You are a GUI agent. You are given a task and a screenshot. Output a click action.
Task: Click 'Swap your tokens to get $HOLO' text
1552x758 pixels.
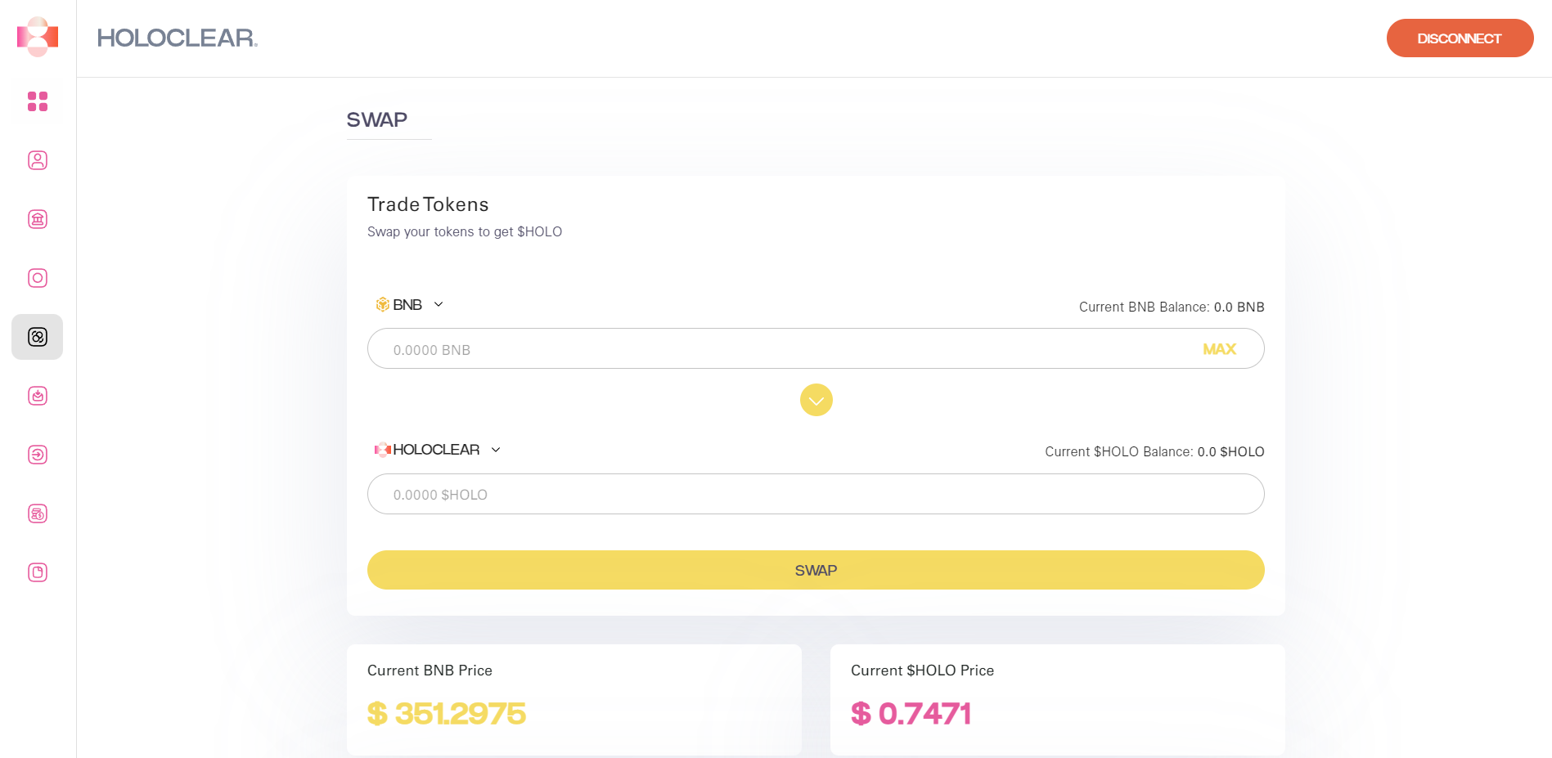[x=465, y=231]
